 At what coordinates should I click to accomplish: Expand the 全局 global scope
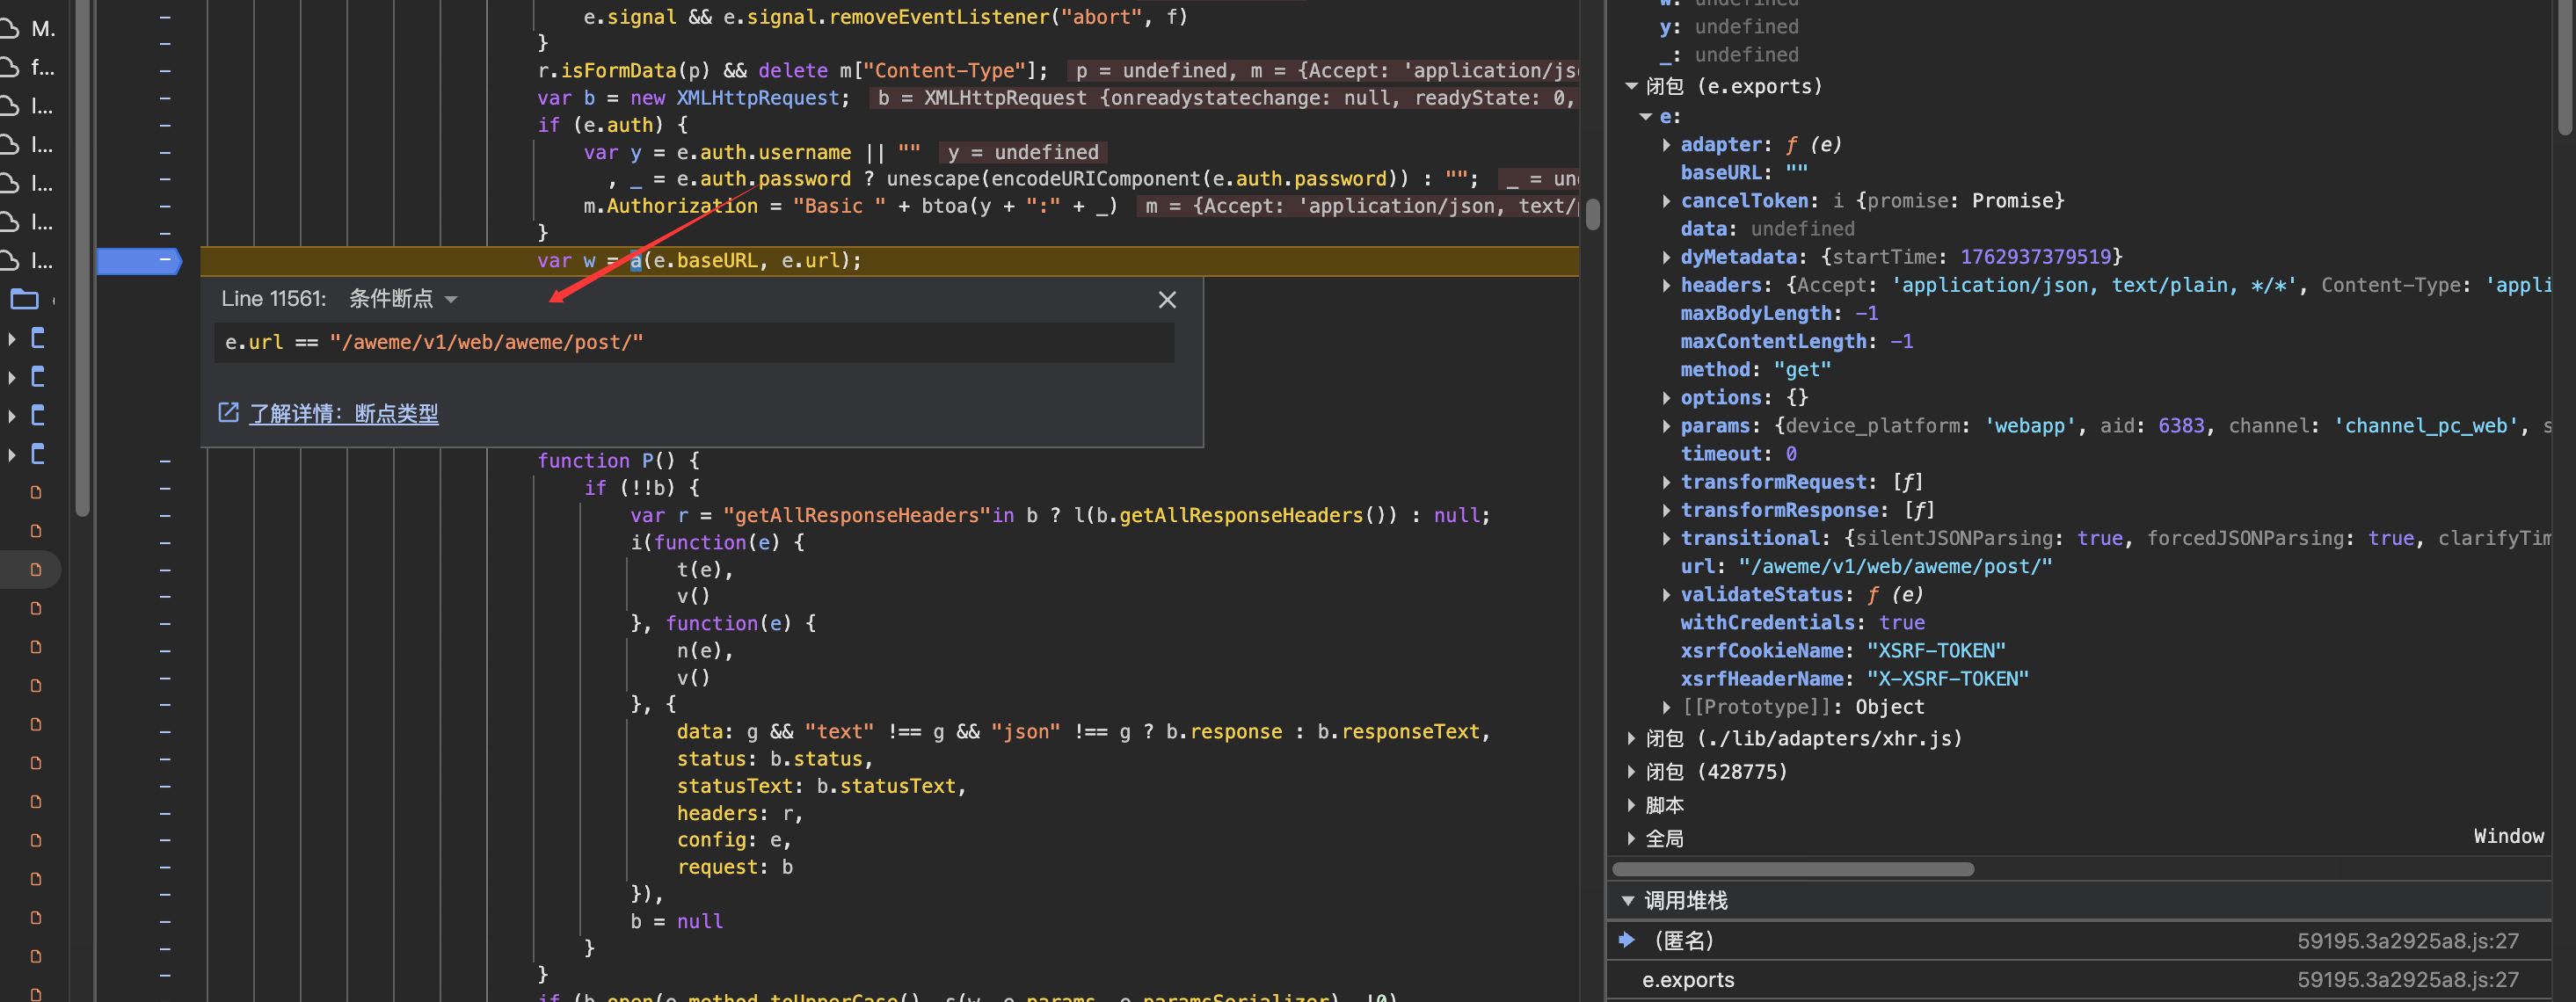1632,839
